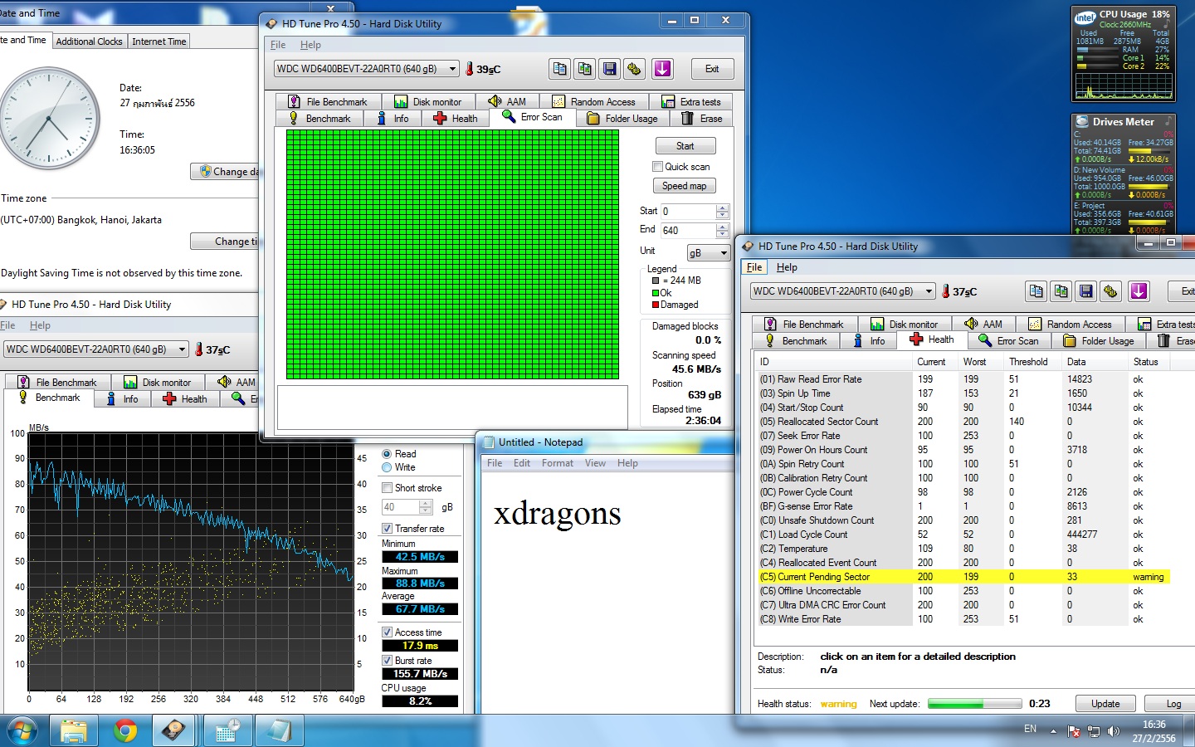The image size is (1195, 747).
Task: Click the Short stroke size spinner
Action: (x=426, y=507)
